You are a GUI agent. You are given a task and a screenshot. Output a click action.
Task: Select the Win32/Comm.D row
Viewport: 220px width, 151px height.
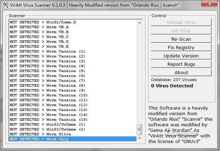click(x=73, y=22)
